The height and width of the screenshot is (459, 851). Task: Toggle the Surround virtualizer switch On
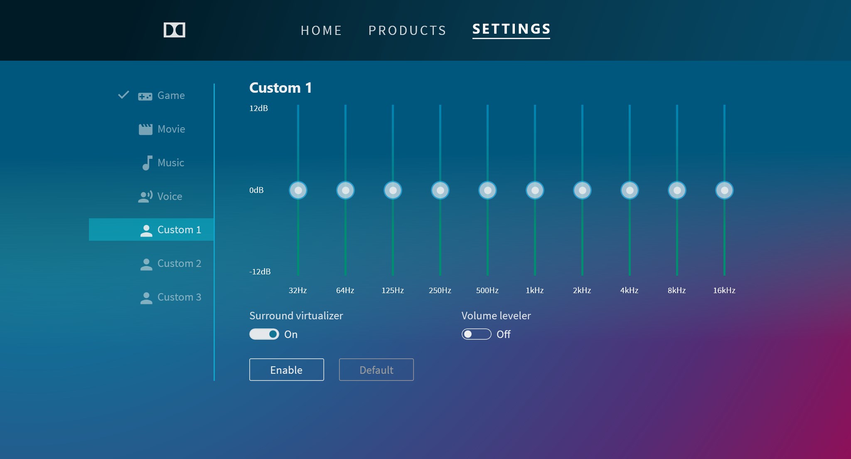coord(264,334)
